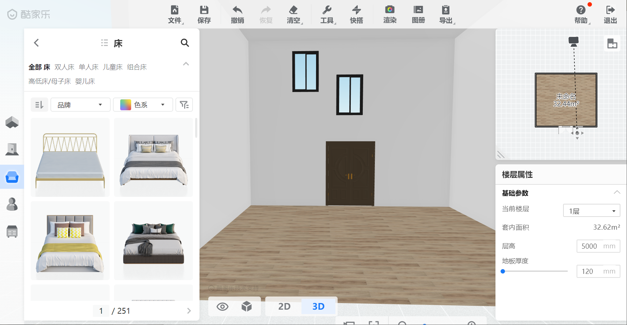Open search in the bed catalog
Screen dimensions: 627x325
(x=185, y=43)
